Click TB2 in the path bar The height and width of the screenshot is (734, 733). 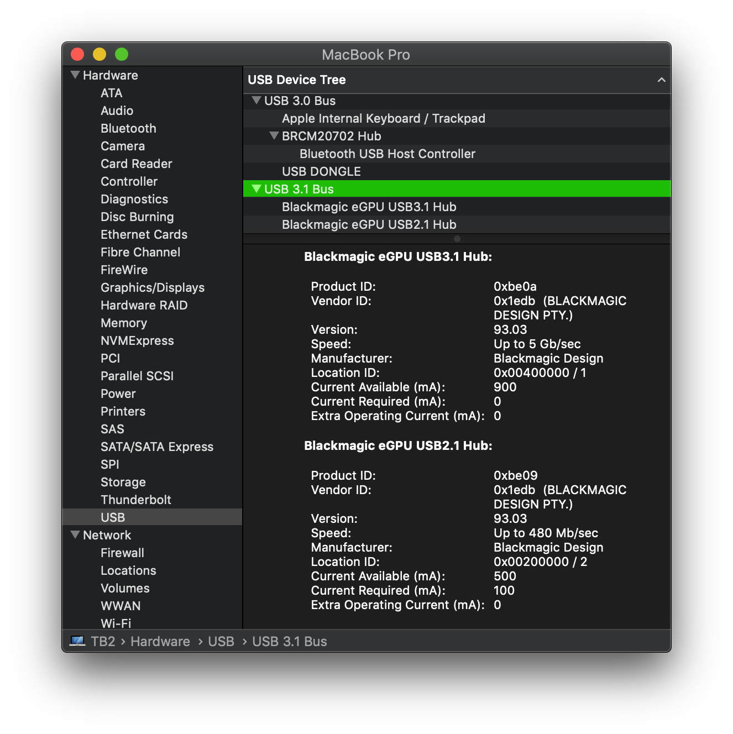103,641
